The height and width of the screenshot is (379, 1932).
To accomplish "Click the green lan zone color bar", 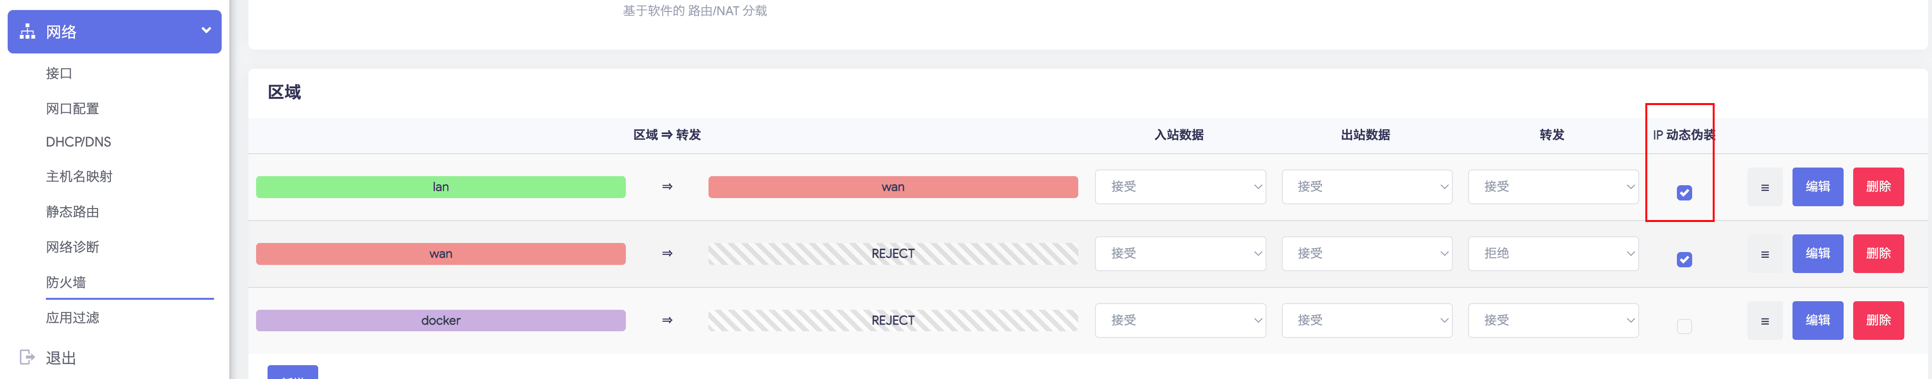I will pos(440,187).
